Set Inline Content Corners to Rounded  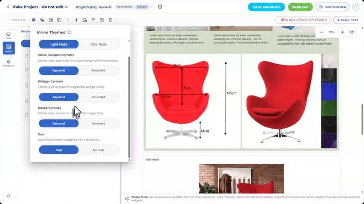[x=99, y=71]
